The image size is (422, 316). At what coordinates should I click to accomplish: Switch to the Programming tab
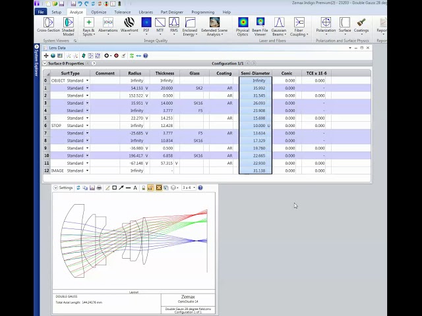pyautogui.click(x=202, y=12)
